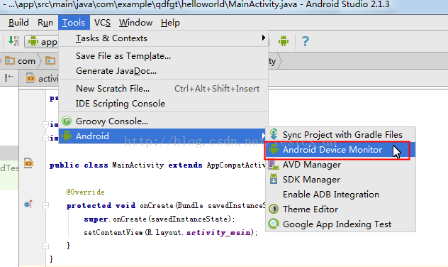
Task: Launch SDK Manager from Android submenu
Action: (x=340, y=180)
